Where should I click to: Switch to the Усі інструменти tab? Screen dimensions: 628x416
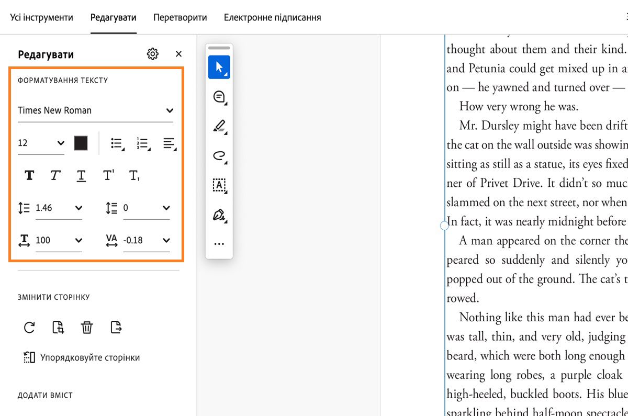point(42,17)
